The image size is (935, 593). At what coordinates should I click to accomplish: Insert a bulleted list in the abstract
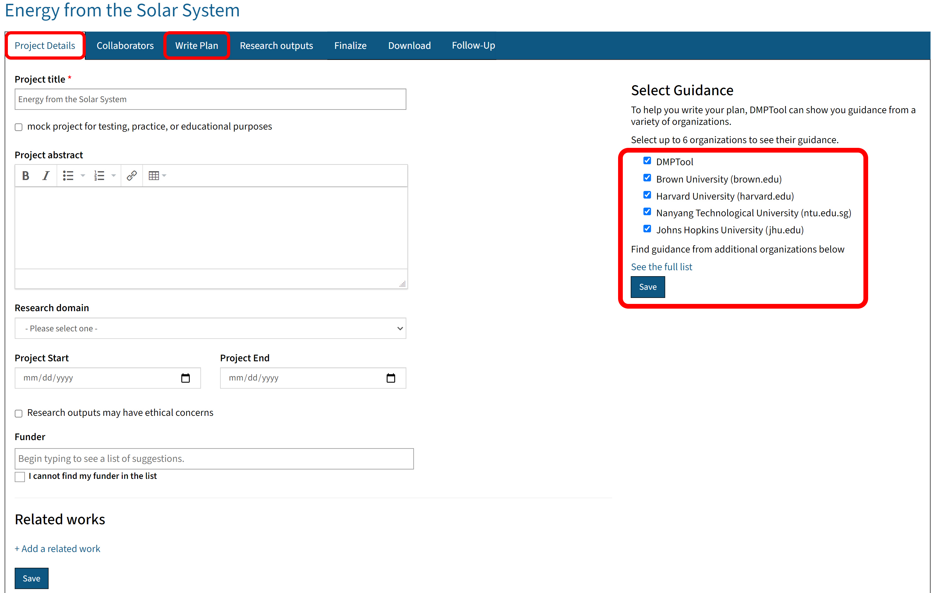pyautogui.click(x=67, y=175)
